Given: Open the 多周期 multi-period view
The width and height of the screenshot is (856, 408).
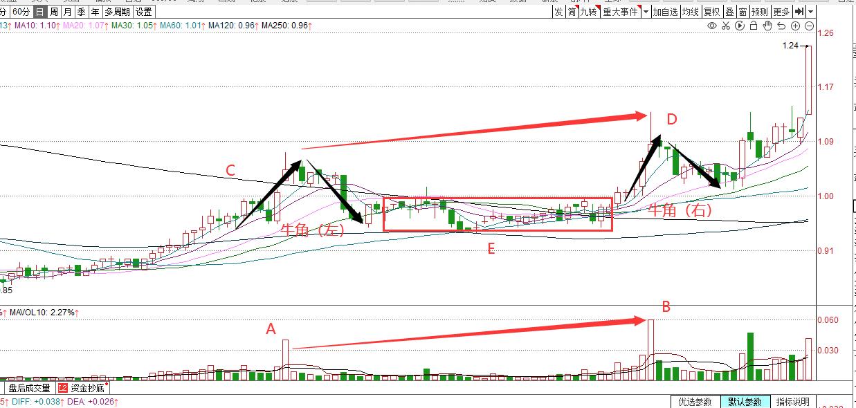Looking at the screenshot, I should [x=118, y=12].
